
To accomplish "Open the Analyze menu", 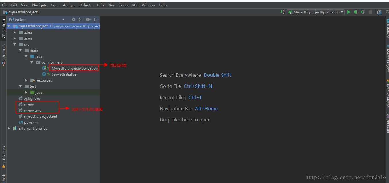I will (70, 5).
